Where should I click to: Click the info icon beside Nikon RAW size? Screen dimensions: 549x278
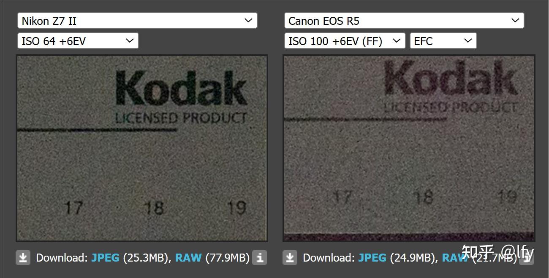coord(260,257)
